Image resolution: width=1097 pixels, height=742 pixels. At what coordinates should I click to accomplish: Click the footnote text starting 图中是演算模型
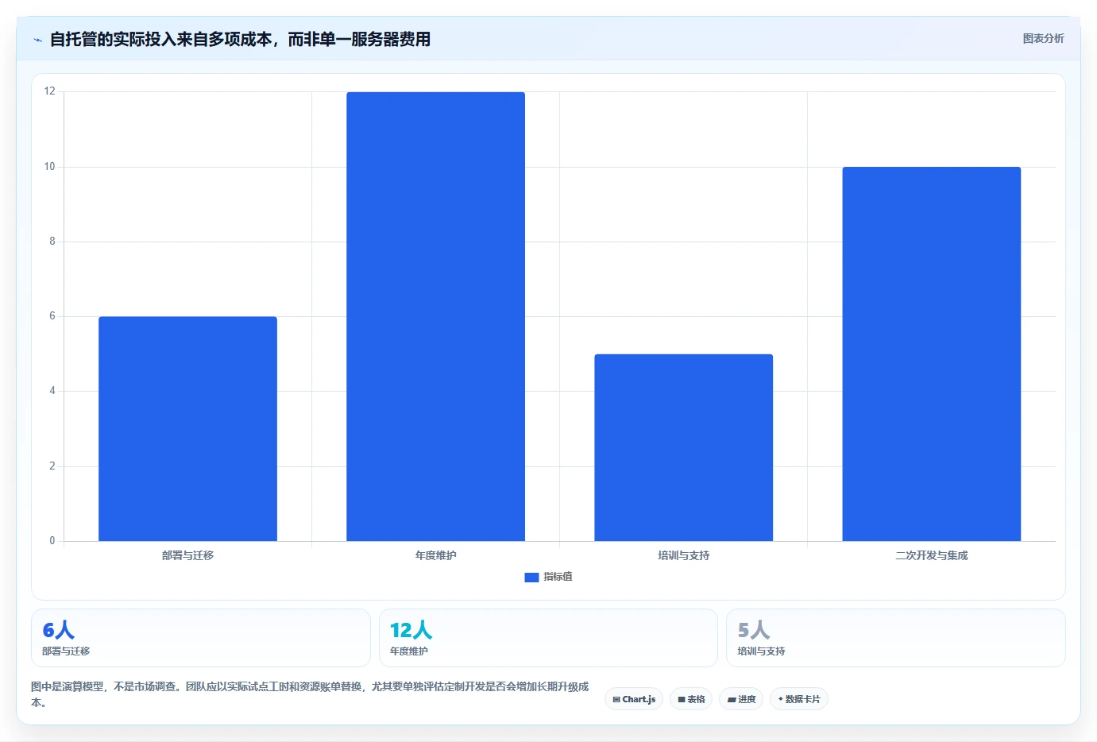coord(310,694)
